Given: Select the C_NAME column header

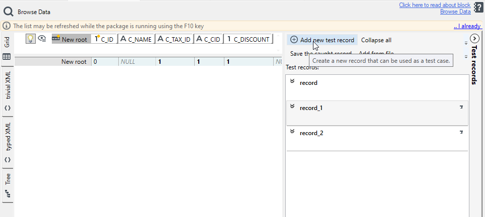Looking at the screenshot, I should pos(136,39).
